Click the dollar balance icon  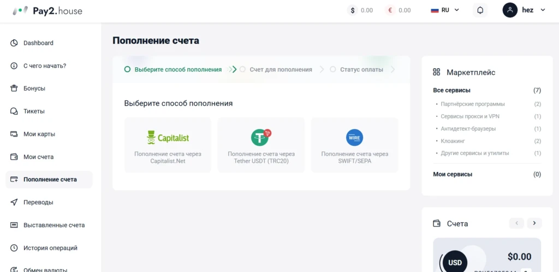353,10
